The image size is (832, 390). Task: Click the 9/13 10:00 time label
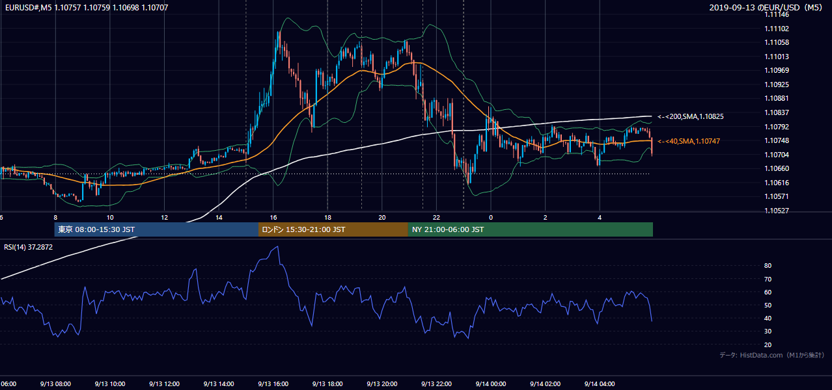[110, 384]
